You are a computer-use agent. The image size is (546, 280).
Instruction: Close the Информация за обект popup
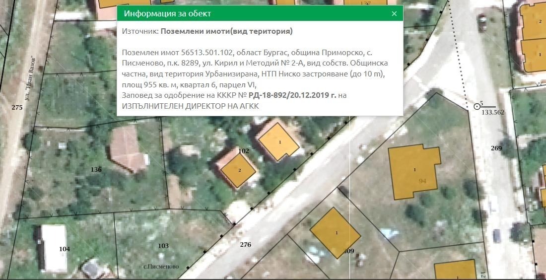coord(394,14)
